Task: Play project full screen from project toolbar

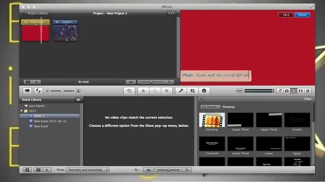Action: tap(28, 82)
